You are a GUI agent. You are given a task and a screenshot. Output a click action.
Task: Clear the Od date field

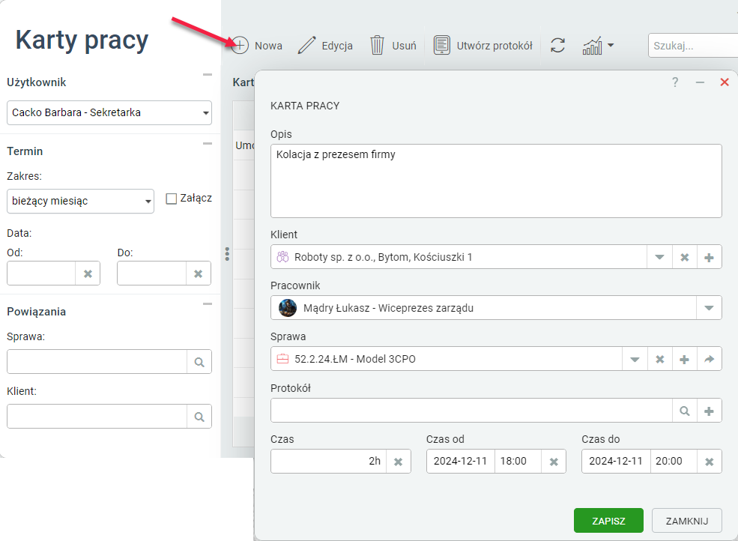pyautogui.click(x=88, y=273)
